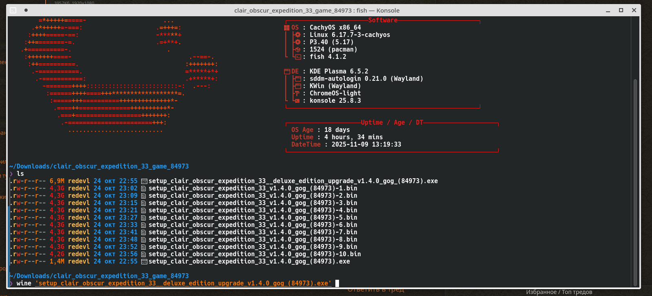
Task: Minimize the Konsole window
Action: click(x=608, y=11)
